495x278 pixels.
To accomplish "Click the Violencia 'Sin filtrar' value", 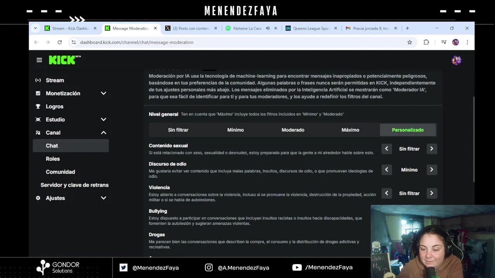I will click(409, 193).
